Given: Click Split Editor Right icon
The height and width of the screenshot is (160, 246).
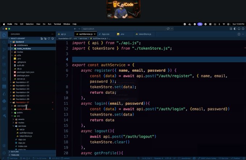Looking at the screenshot, I should coord(239,34).
